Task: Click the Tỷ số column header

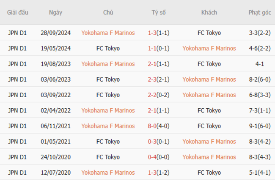Action: click(159, 12)
